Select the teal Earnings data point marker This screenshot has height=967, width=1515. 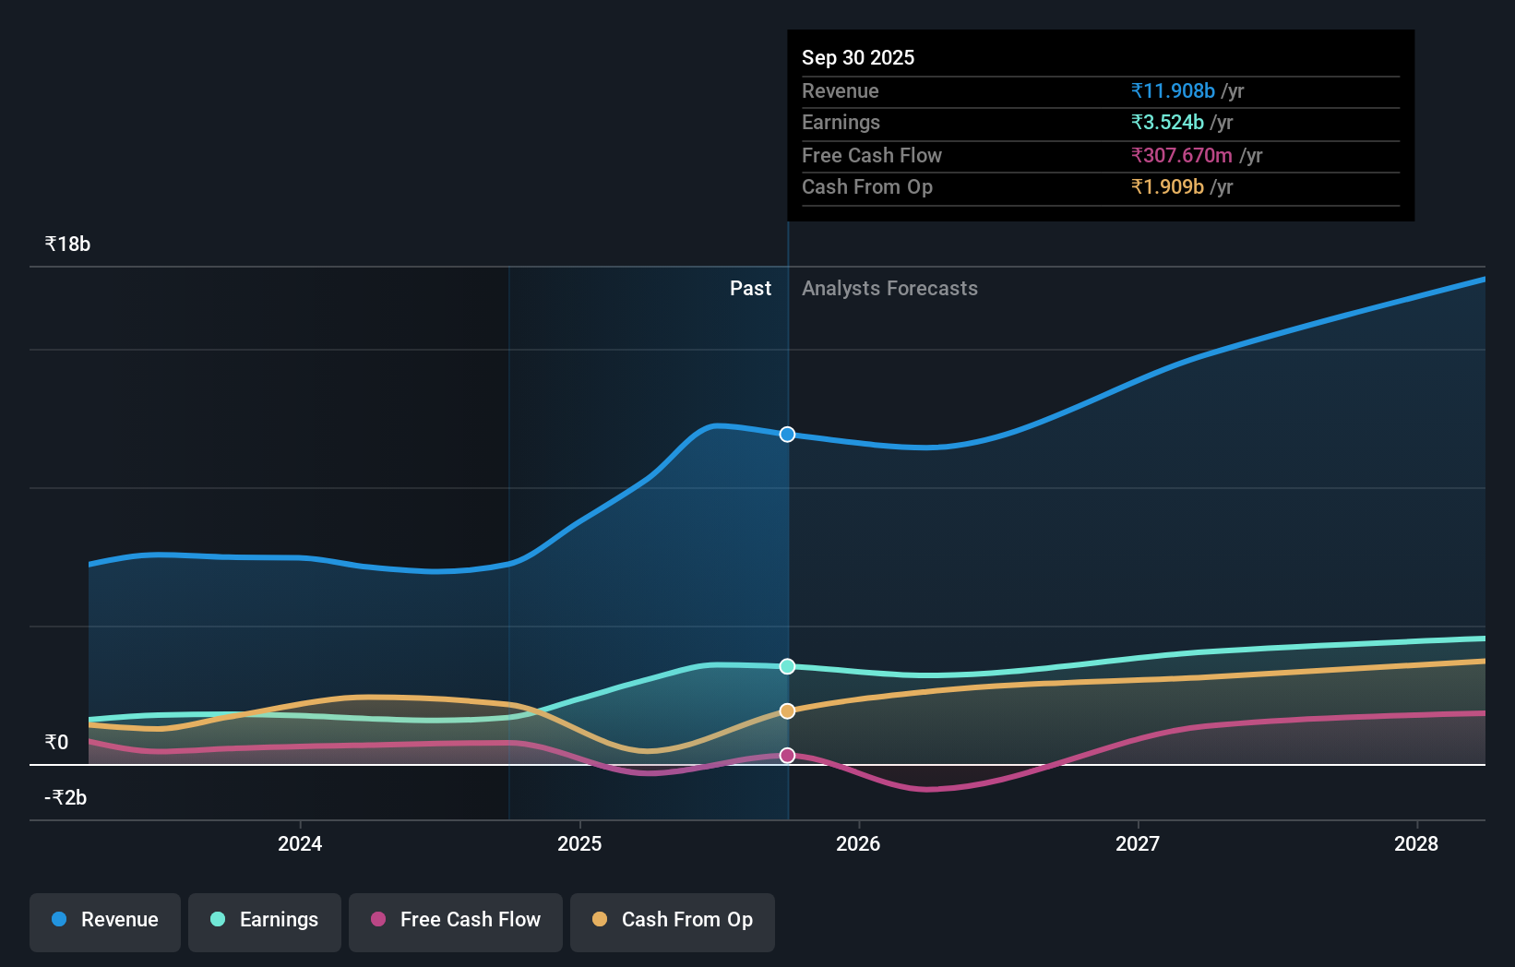(x=786, y=666)
